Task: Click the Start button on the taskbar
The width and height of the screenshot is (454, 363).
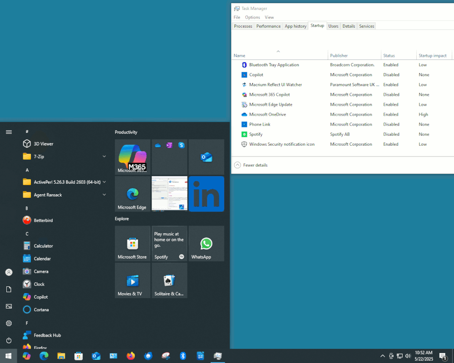Action: (x=8, y=356)
